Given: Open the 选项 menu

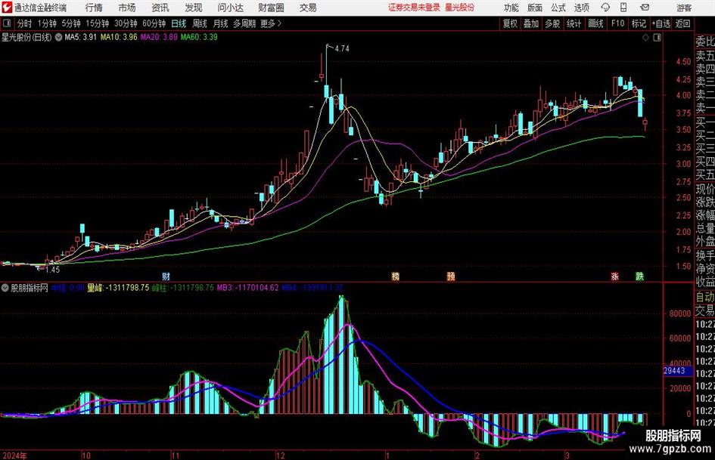Looking at the screenshot, I should 581,8.
